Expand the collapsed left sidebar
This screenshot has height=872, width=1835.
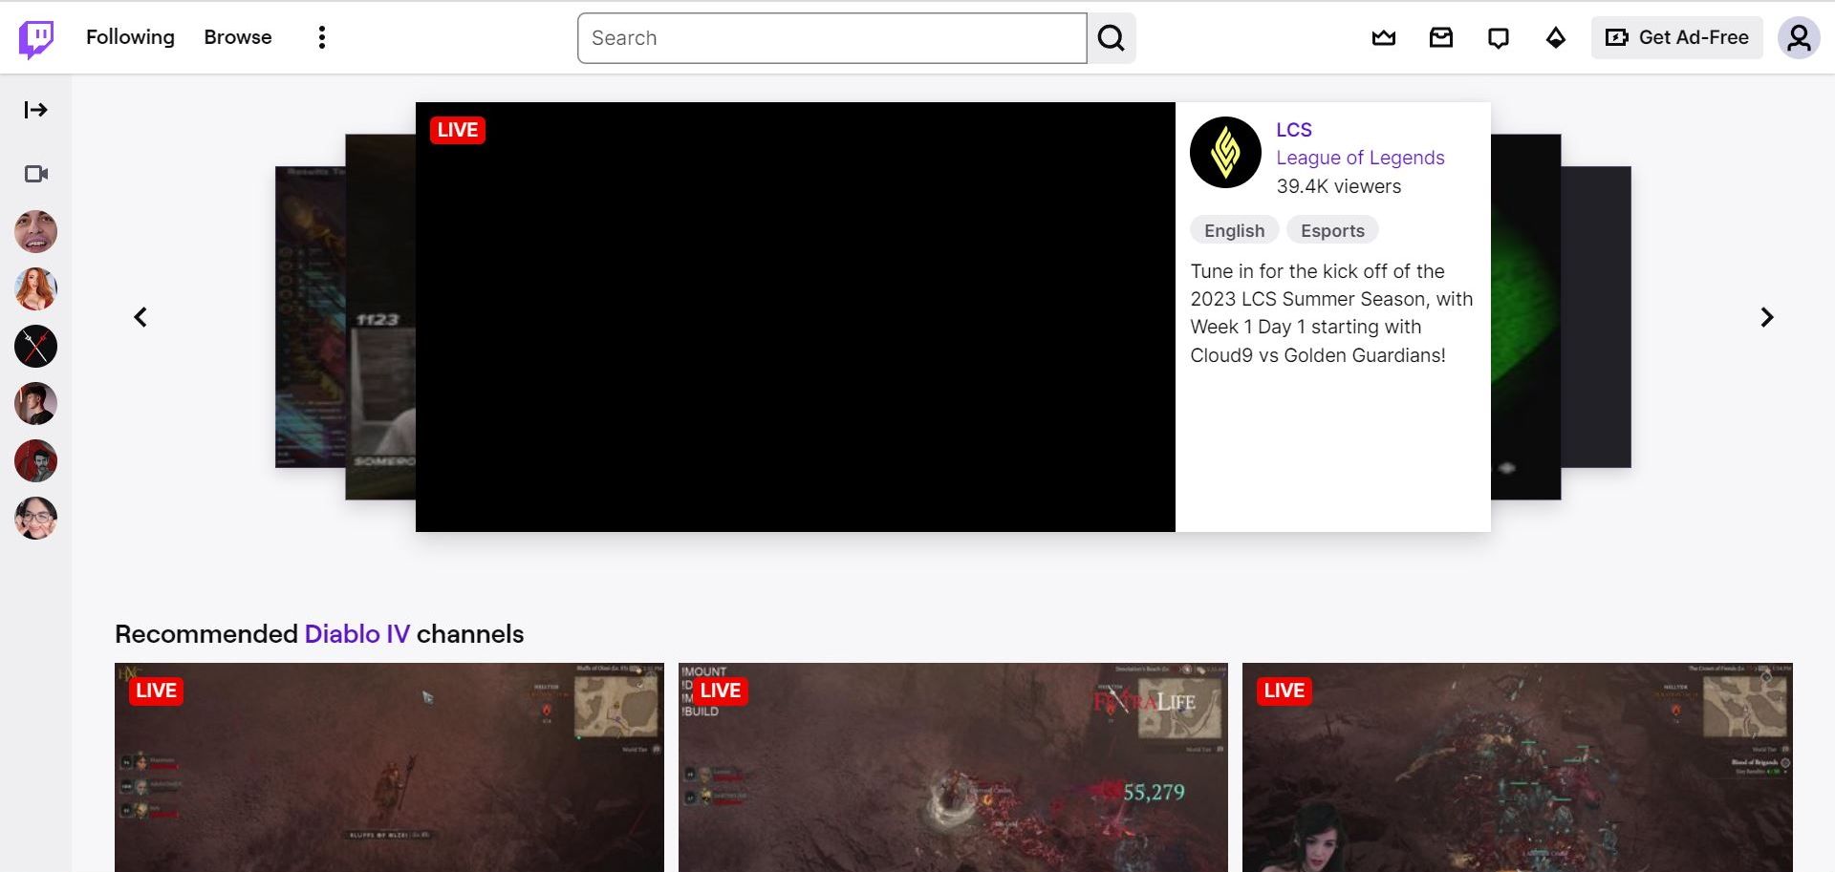[x=35, y=110]
